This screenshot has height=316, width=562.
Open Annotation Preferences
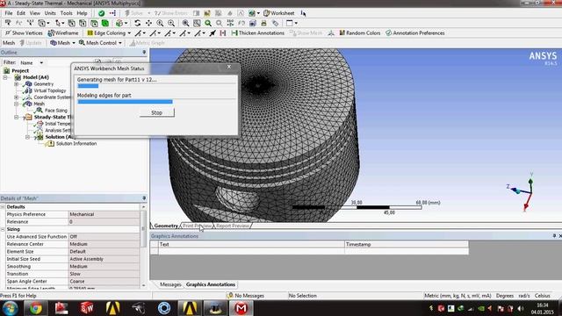coord(415,33)
